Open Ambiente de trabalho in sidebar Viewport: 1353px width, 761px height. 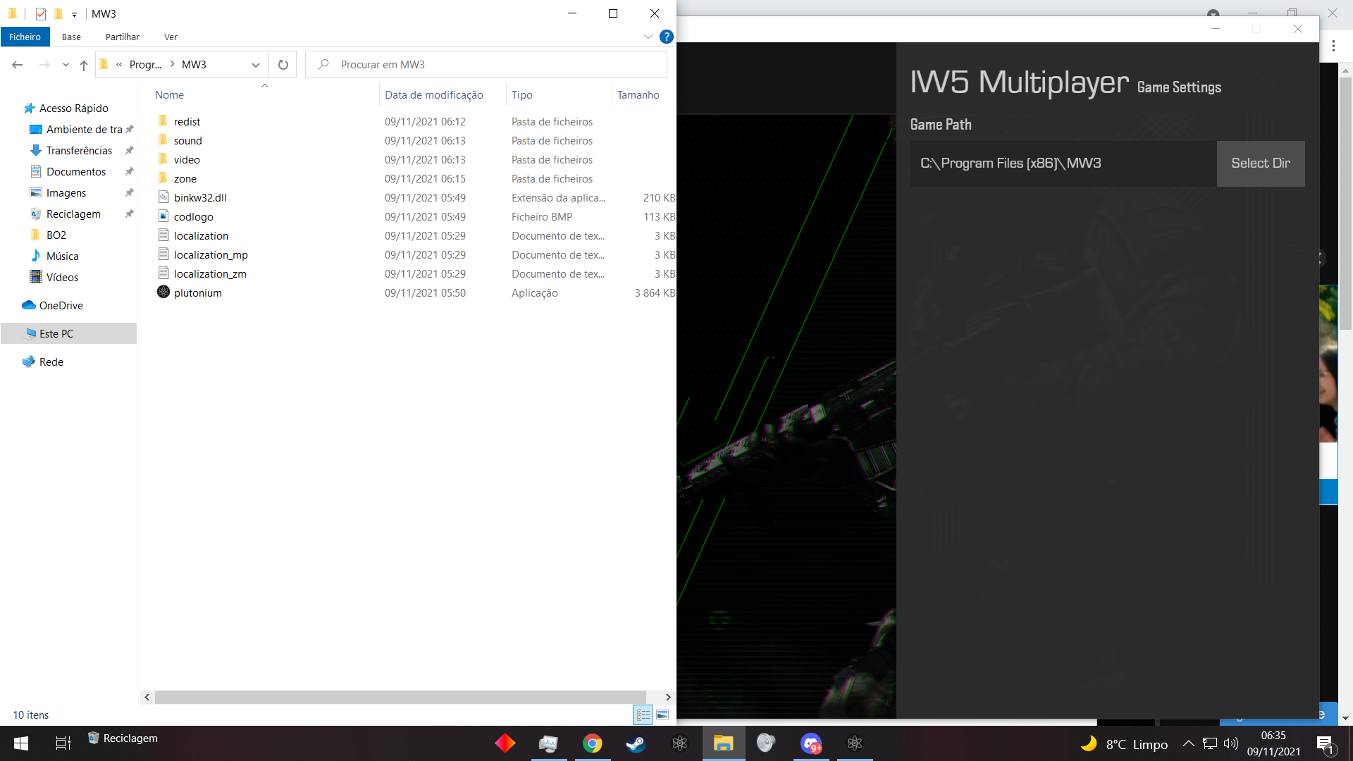[84, 129]
